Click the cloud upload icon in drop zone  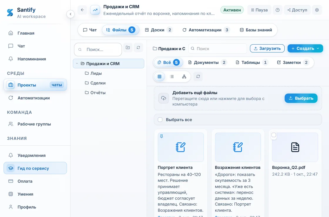pos(163,98)
